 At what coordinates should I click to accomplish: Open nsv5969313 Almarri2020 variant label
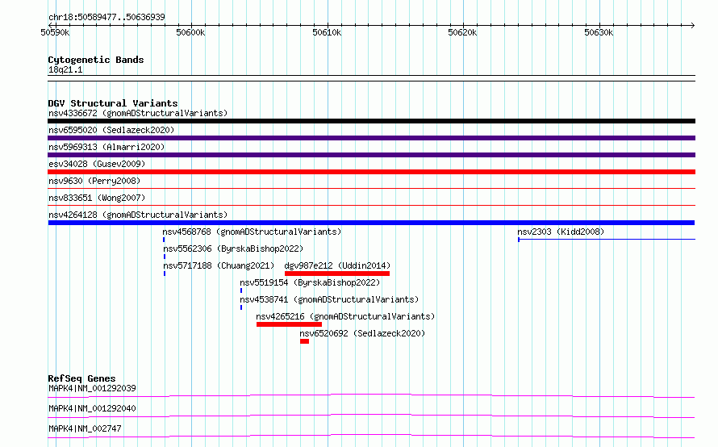(106, 147)
